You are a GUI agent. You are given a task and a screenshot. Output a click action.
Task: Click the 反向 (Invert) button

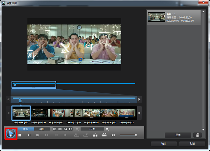(x=178, y=135)
